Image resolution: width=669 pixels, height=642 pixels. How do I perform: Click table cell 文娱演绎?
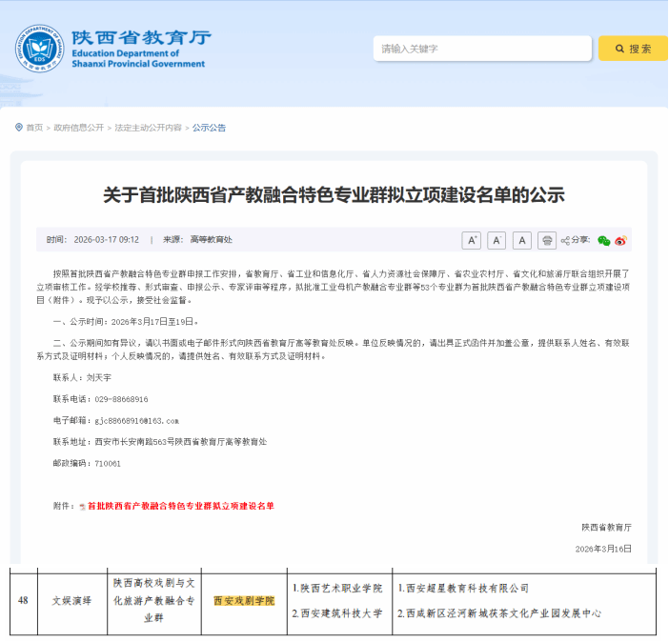(x=72, y=601)
